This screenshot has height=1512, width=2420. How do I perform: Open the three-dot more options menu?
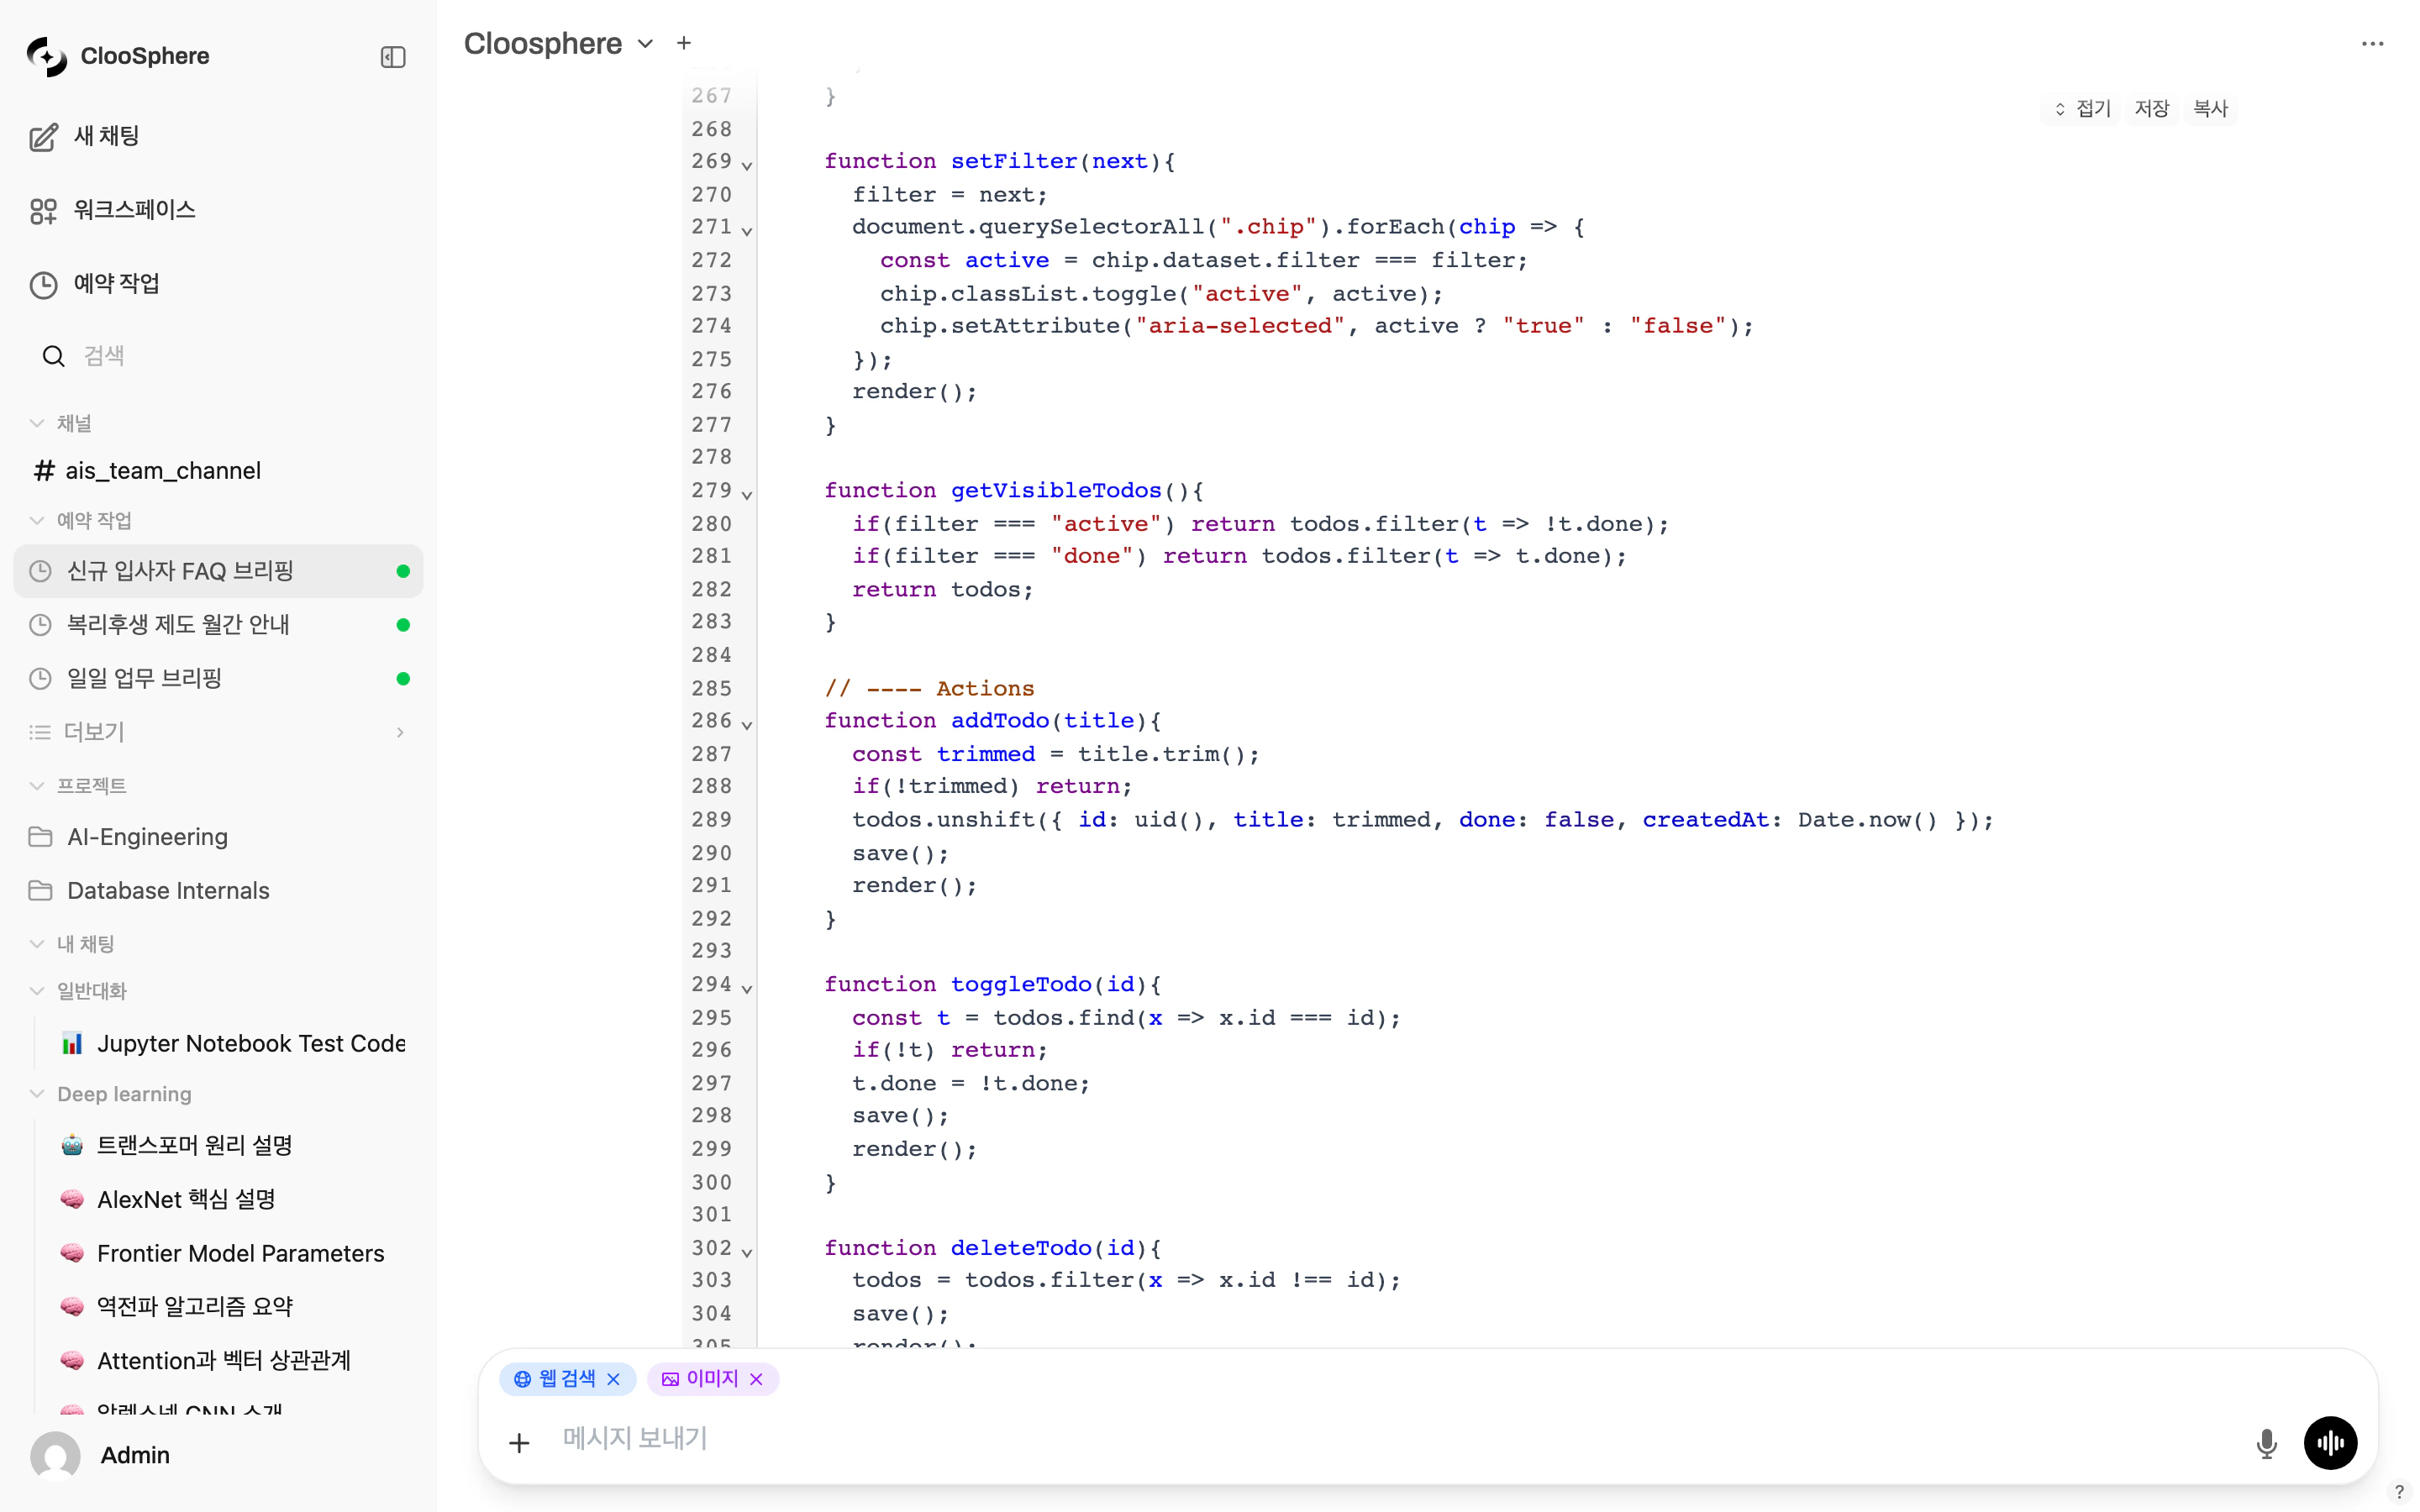point(2372,44)
